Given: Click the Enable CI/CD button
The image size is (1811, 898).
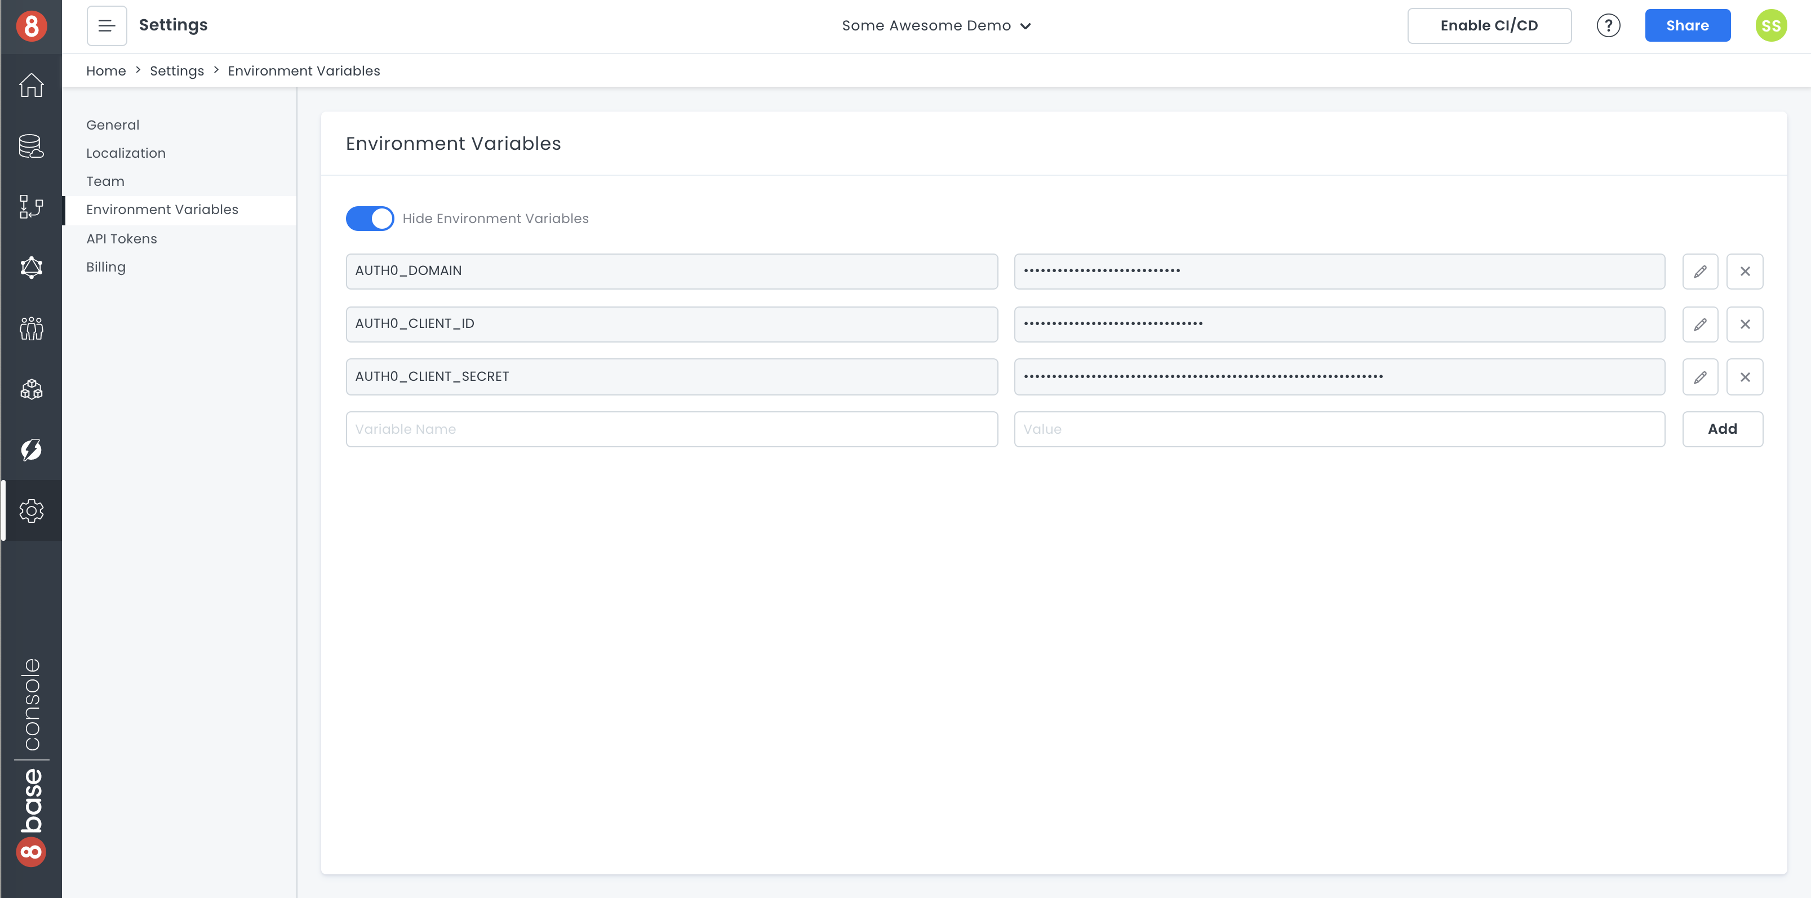Looking at the screenshot, I should [x=1489, y=25].
